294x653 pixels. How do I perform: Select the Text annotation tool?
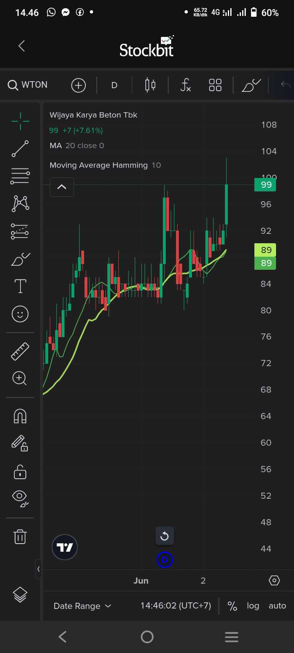click(x=20, y=287)
